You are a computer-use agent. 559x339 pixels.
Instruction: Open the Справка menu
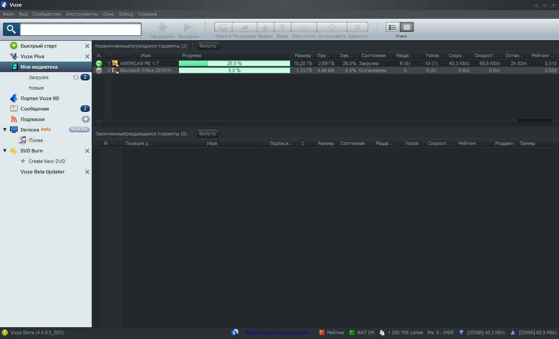tap(147, 14)
